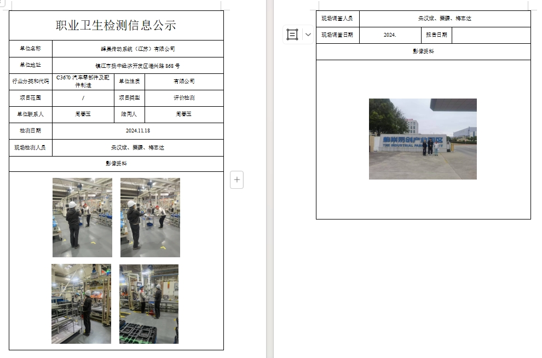Screen dimensions: 542x358
Task: Select the top-right factory inspection photo
Action: (x=150, y=217)
